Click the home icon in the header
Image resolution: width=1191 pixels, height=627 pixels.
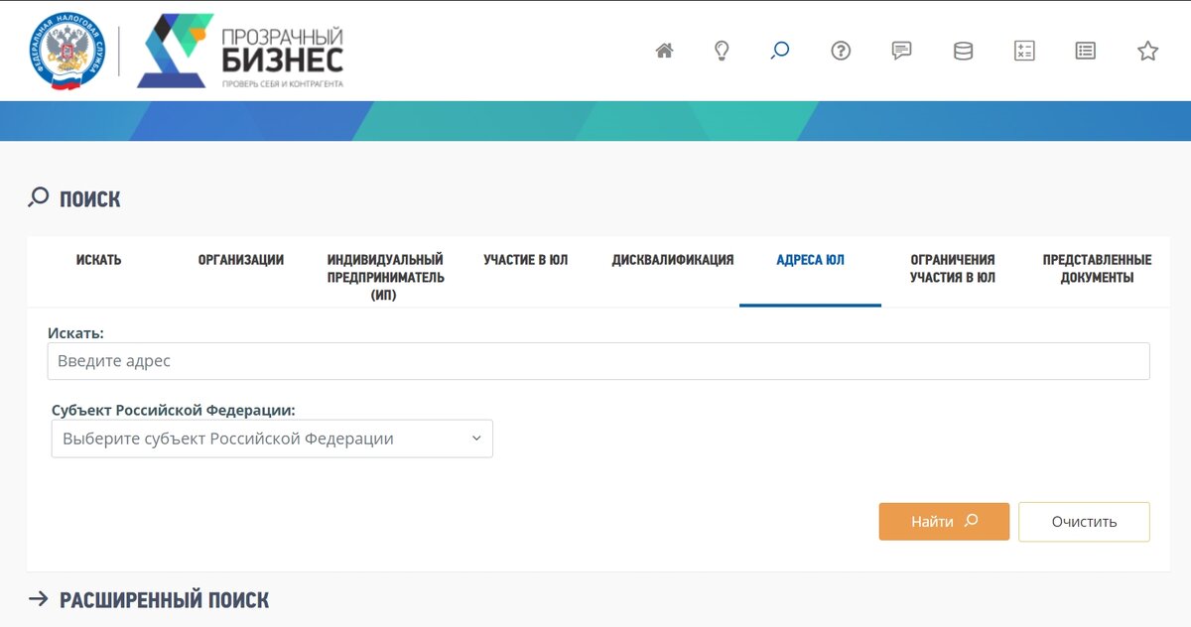[x=664, y=50]
